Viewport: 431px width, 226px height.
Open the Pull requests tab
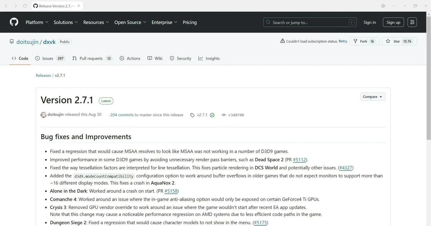(92, 58)
